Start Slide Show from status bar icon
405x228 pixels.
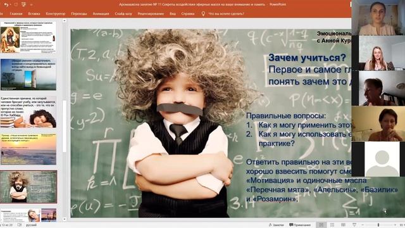tap(354, 225)
